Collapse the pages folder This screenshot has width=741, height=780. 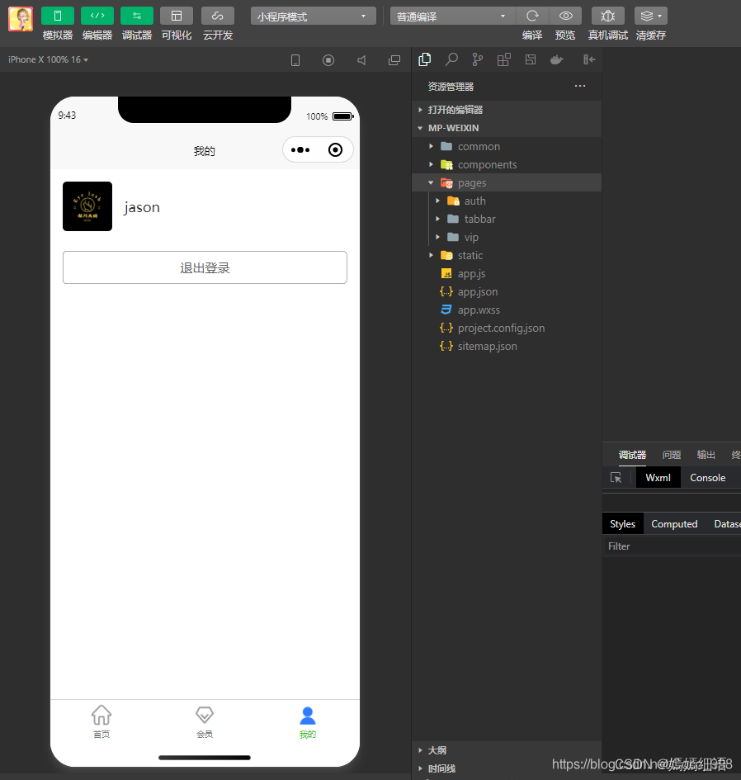tap(507, 182)
